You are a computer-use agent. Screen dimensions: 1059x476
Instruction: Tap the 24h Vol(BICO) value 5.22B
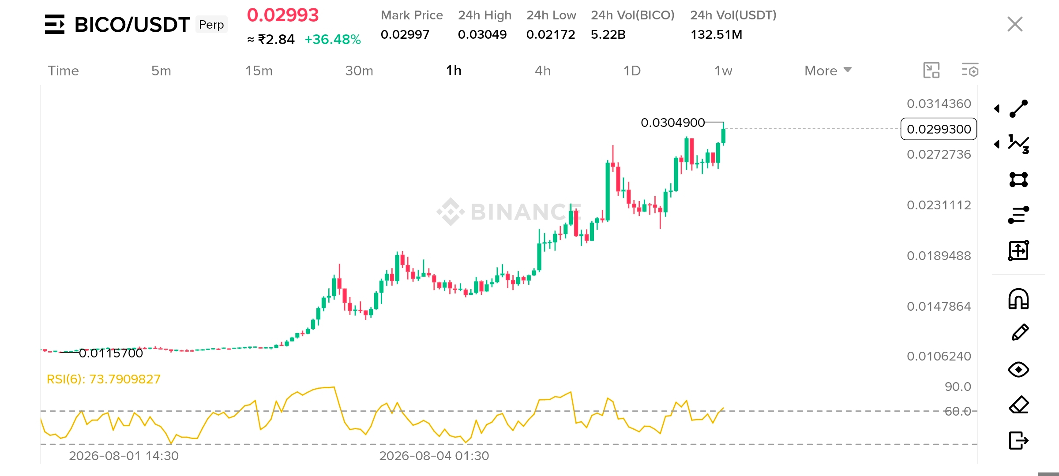(x=608, y=34)
